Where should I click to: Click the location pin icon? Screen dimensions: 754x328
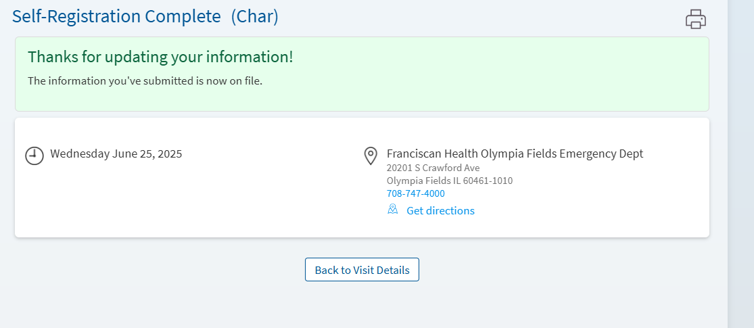click(x=371, y=156)
